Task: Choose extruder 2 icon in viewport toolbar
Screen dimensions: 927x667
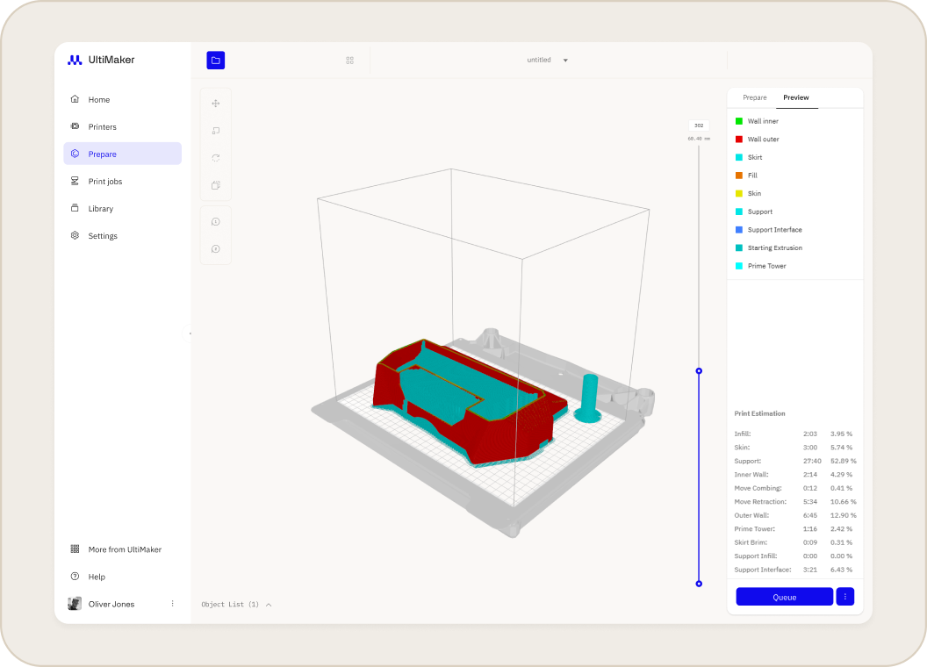Action: coord(216,249)
